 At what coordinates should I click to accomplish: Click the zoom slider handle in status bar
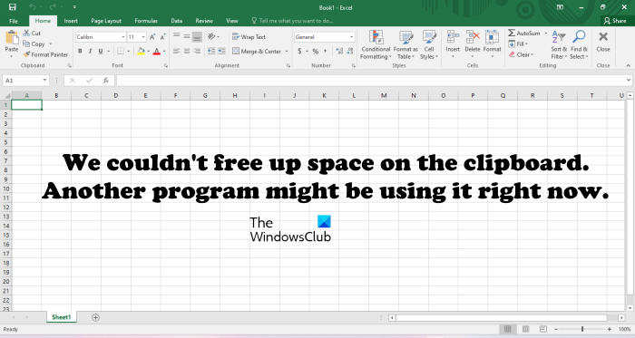(582, 329)
